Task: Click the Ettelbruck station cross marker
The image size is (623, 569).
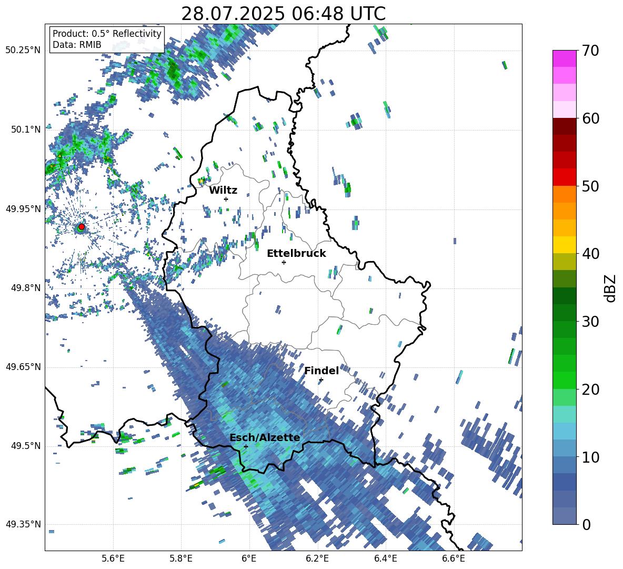Action: point(284,262)
